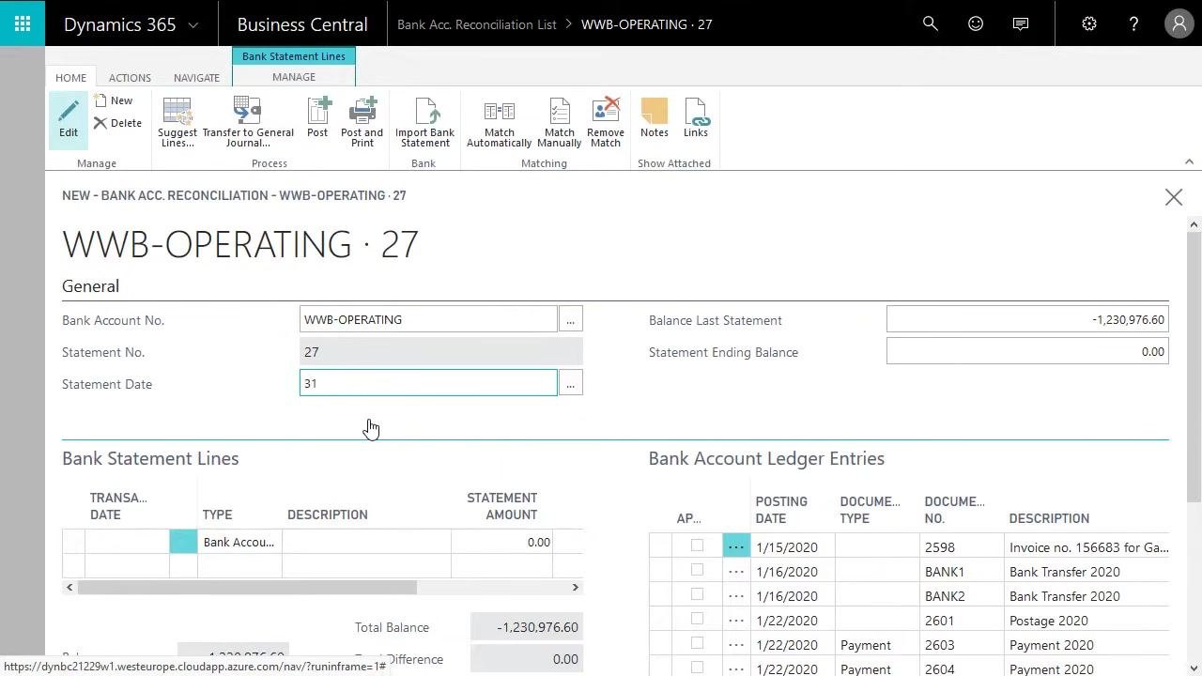Check the box for entry BANK1
1202x676 pixels.
(x=697, y=570)
